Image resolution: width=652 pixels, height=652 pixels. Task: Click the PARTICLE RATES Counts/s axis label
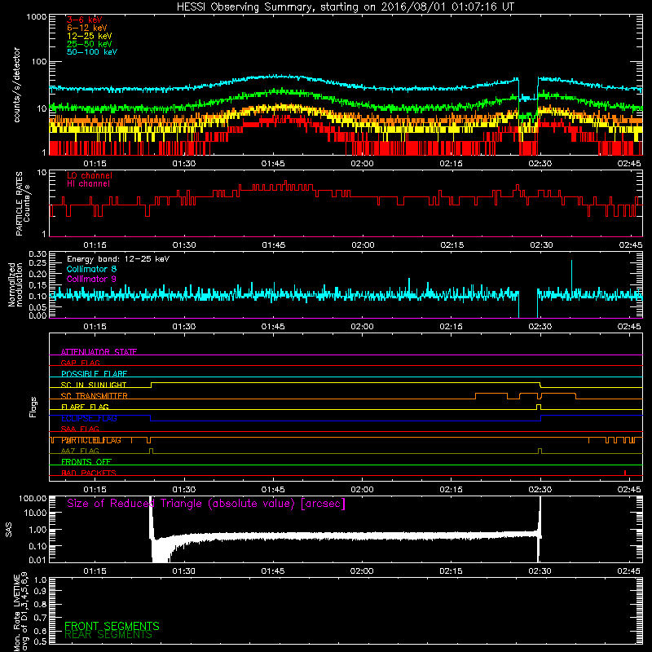[23, 203]
